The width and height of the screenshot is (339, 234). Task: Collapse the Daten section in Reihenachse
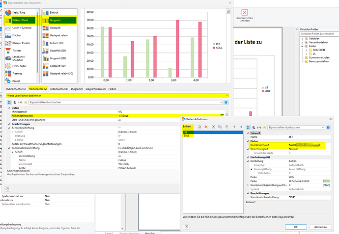point(9,108)
